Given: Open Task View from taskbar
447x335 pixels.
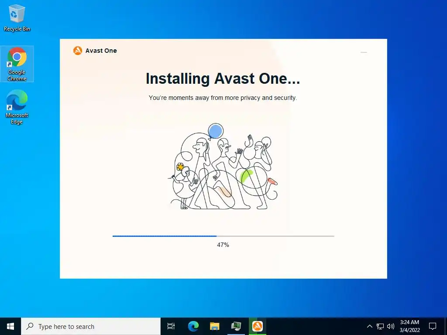Looking at the screenshot, I should (171, 326).
